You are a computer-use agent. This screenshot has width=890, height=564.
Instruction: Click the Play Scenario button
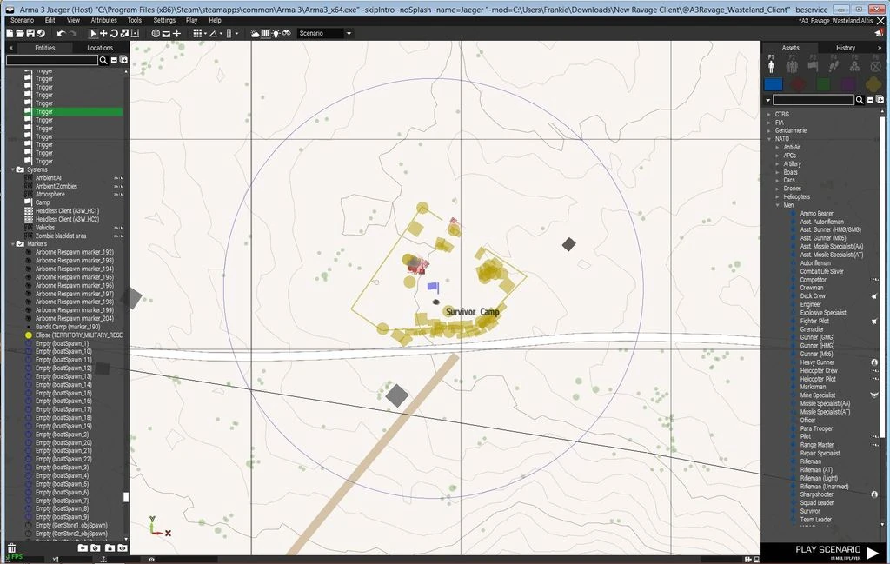tap(837, 552)
